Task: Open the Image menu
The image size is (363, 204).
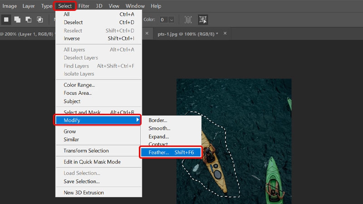Action: pyautogui.click(x=10, y=6)
